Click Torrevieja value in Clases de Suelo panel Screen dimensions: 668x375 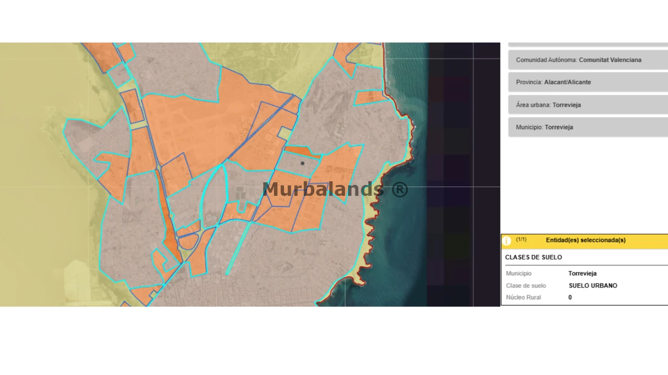coord(582,273)
